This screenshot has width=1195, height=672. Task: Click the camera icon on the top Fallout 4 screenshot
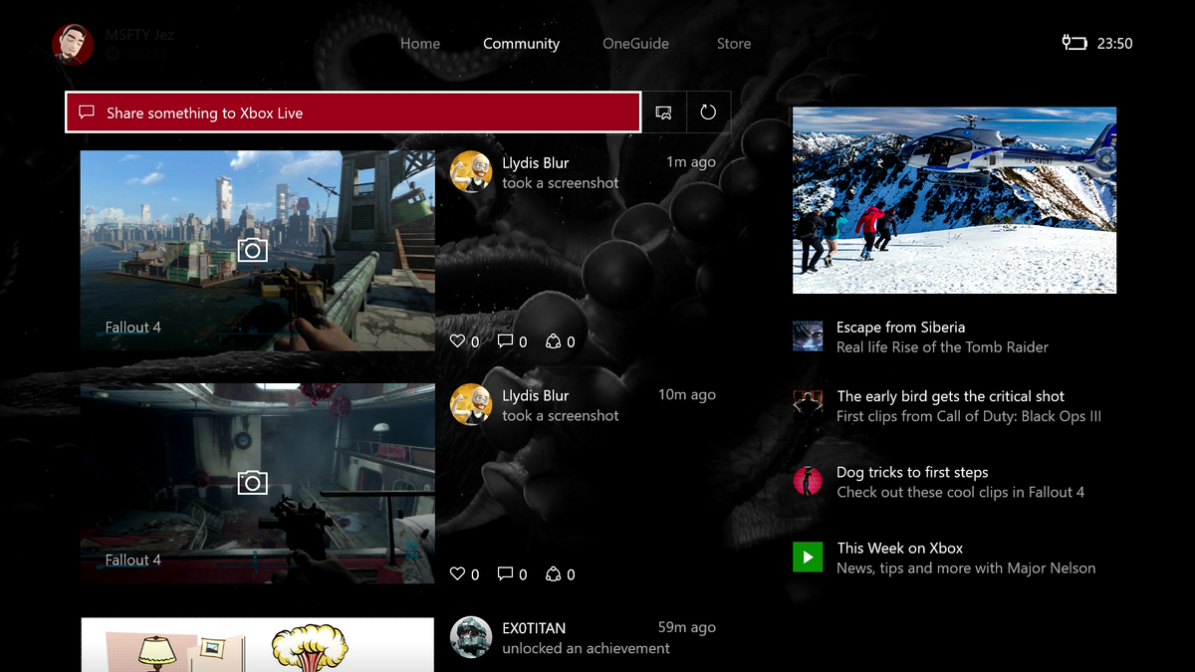tap(253, 249)
